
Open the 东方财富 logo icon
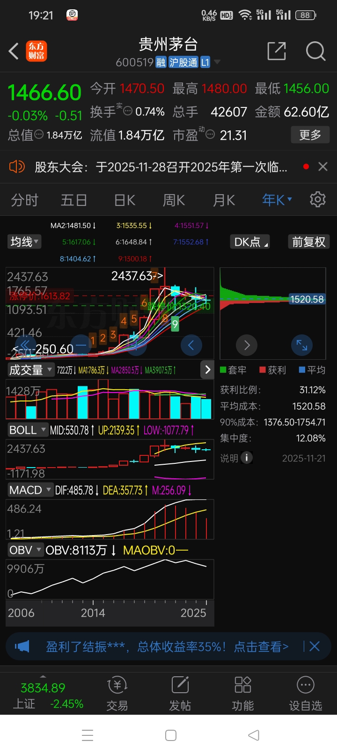(37, 51)
